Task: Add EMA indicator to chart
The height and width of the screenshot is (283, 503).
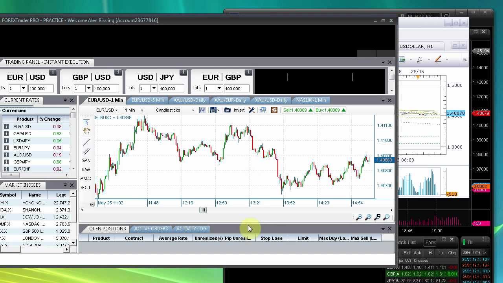Action: tap(86, 169)
